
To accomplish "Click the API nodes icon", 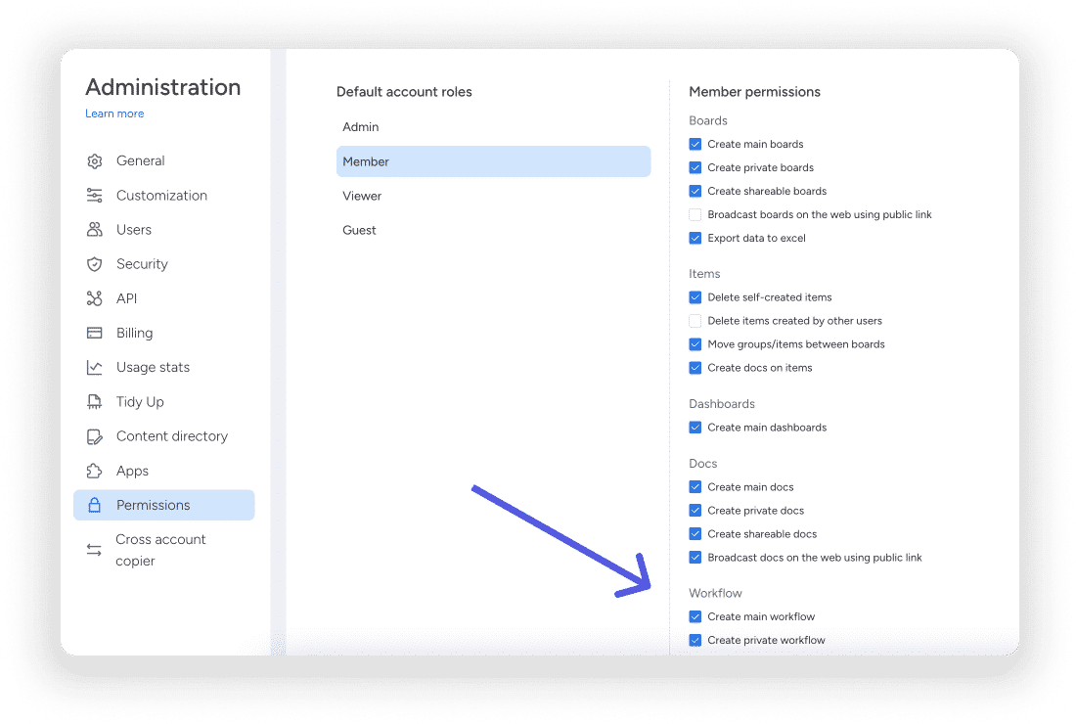I will coord(95,298).
